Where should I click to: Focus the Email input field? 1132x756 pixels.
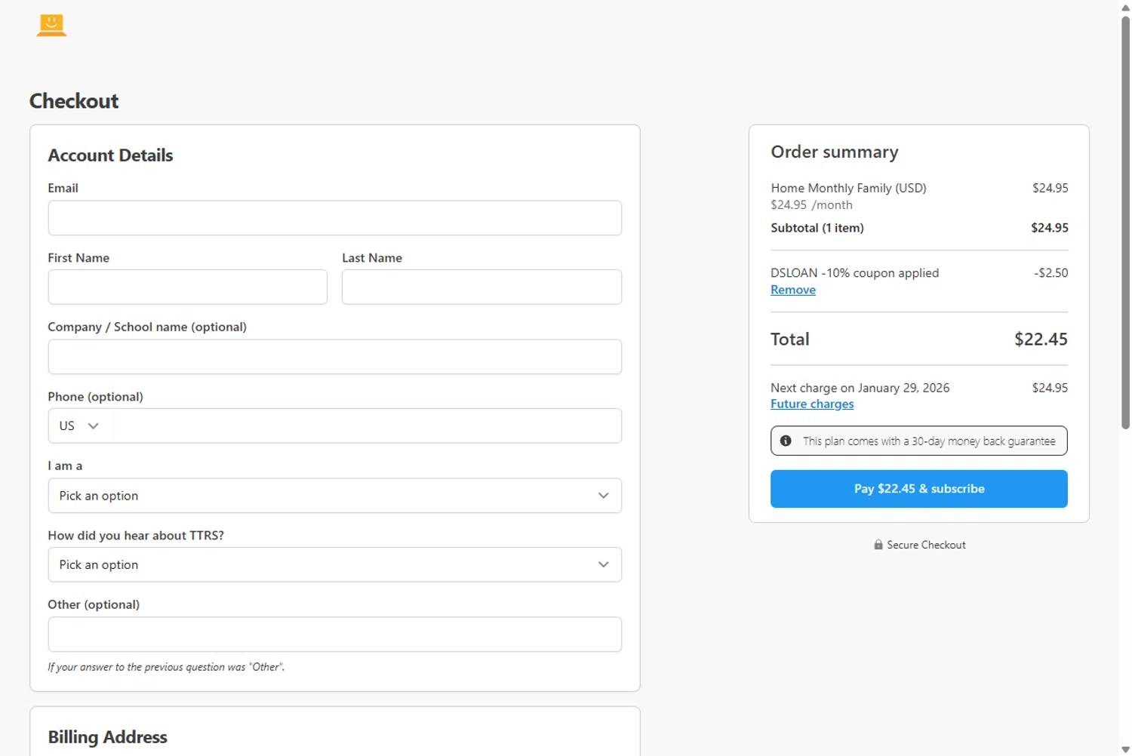click(x=334, y=218)
